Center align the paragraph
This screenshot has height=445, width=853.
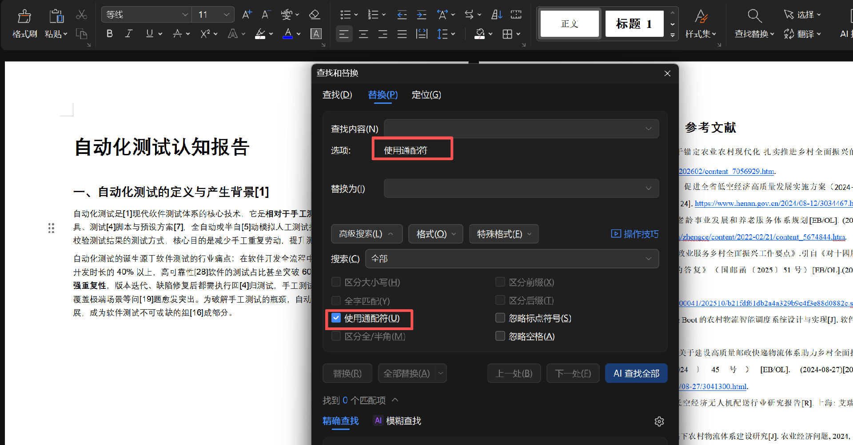pyautogui.click(x=363, y=34)
